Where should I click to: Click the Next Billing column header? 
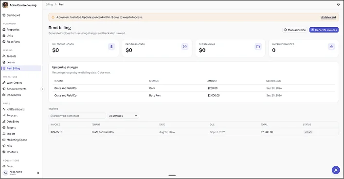coord(273,81)
